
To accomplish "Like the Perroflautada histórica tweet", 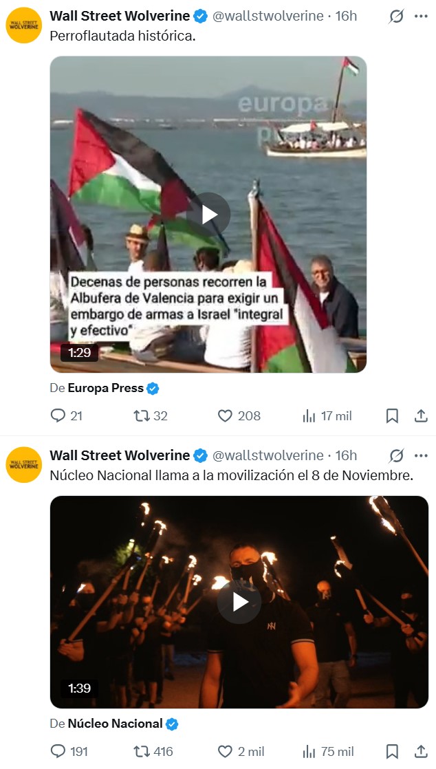I will [x=239, y=416].
